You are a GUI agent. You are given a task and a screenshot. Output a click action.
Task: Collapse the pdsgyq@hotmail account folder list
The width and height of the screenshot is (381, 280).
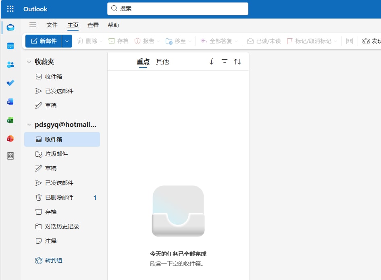pos(29,125)
